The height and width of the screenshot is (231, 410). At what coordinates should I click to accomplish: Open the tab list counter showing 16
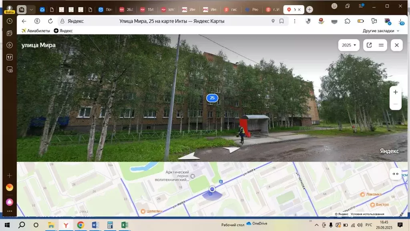21,9
